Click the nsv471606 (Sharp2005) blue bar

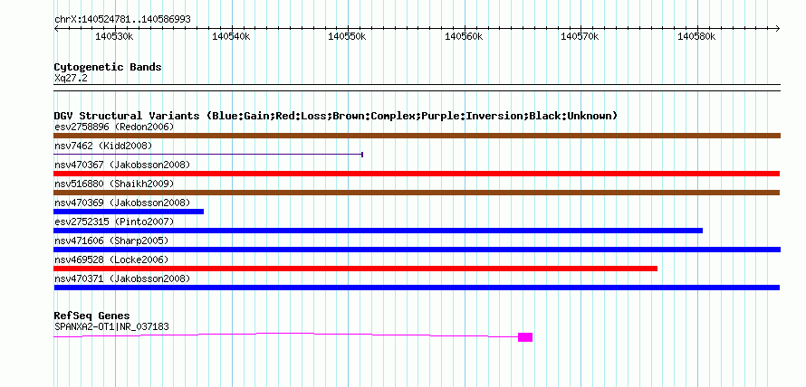(x=417, y=250)
